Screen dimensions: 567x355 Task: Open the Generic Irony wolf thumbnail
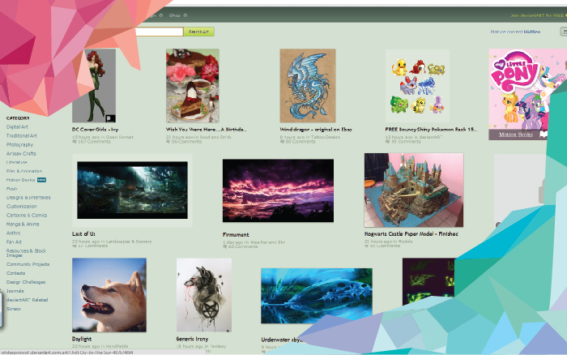coord(204,295)
